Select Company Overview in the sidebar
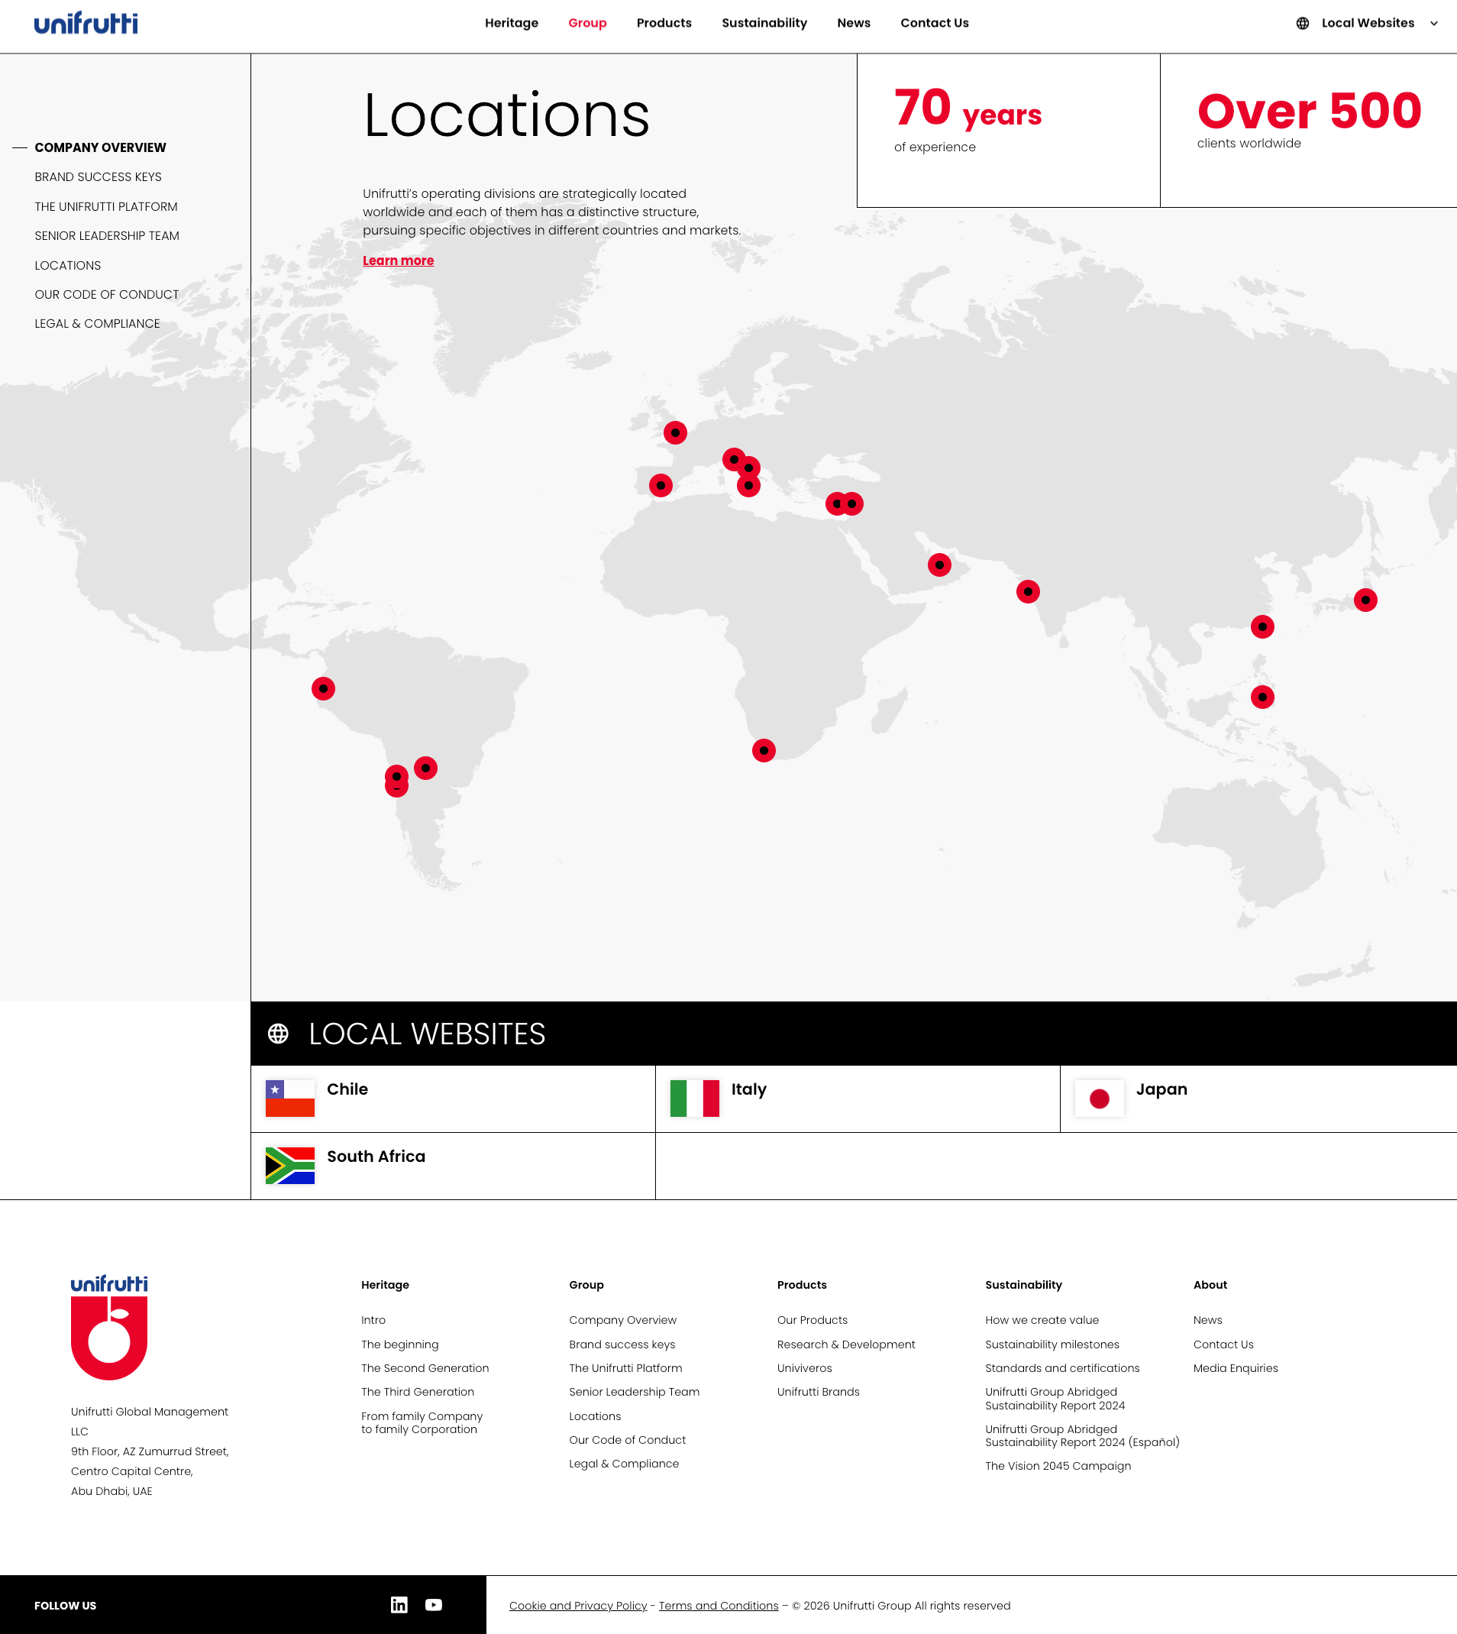Viewport: 1457px width, 1634px height. (100, 147)
